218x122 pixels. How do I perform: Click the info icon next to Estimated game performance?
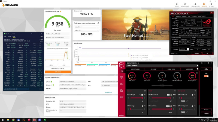click(98, 23)
